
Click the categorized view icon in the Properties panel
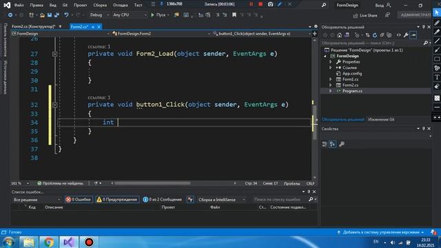(x=325, y=144)
